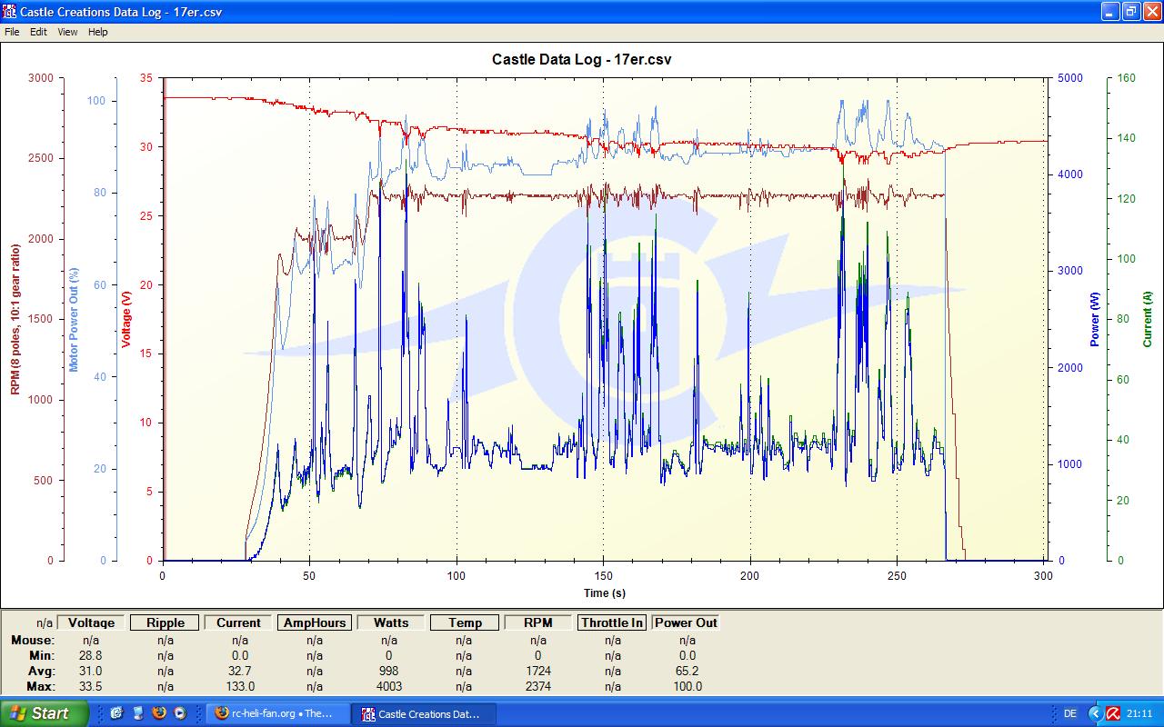Click the Castle Creations title bar icon
This screenshot has height=727, width=1164.
tap(10, 12)
